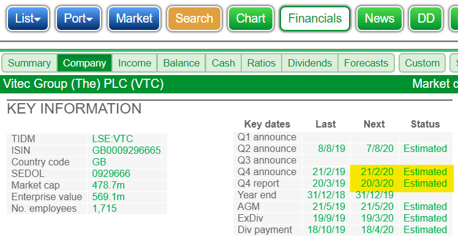Click SEDOL value 0929666
The image size is (458, 238).
[x=111, y=174]
